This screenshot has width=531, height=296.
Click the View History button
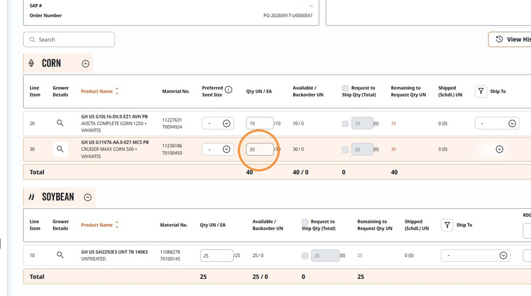tap(510, 40)
